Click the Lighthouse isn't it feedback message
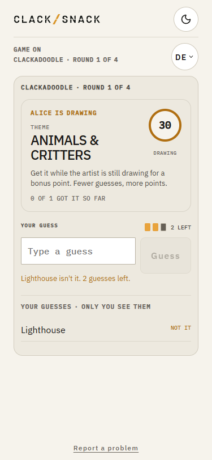This screenshot has width=212, height=460. 76,278
